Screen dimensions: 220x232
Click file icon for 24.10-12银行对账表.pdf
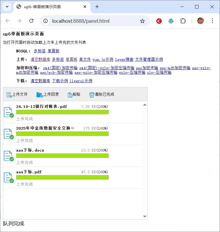[8, 112]
